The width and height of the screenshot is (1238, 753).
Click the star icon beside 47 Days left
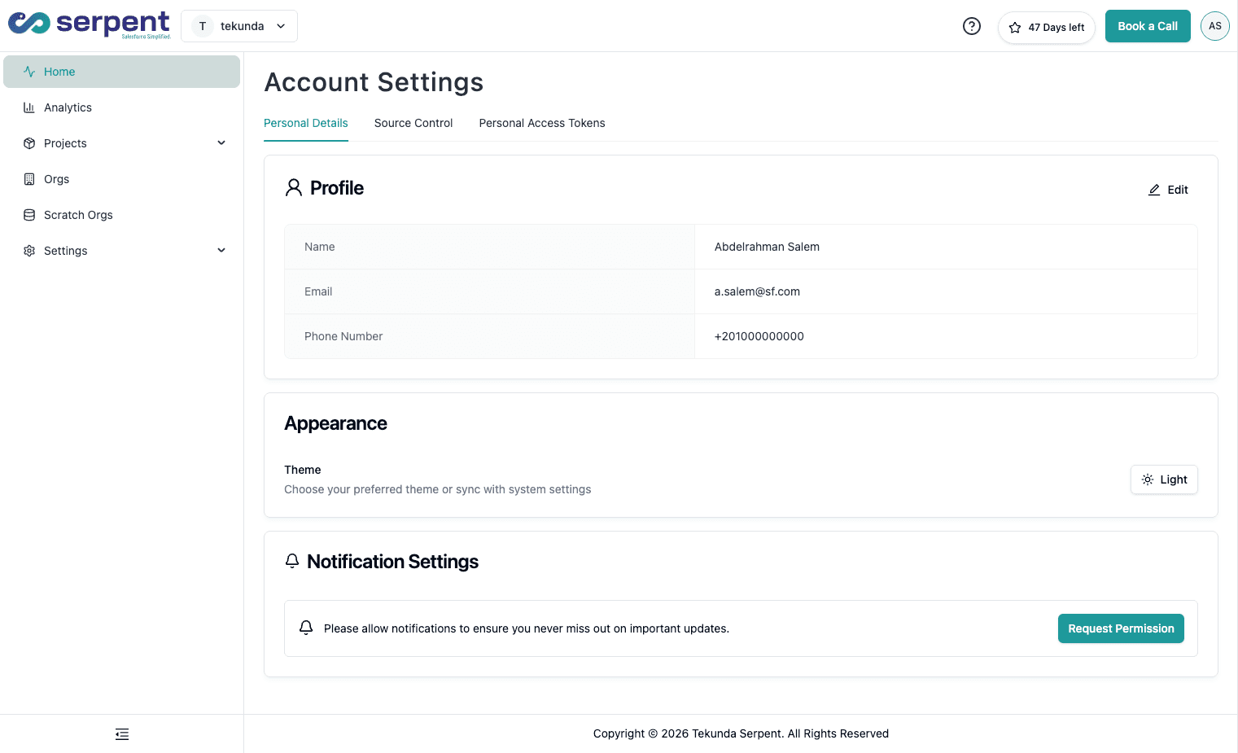click(1015, 27)
